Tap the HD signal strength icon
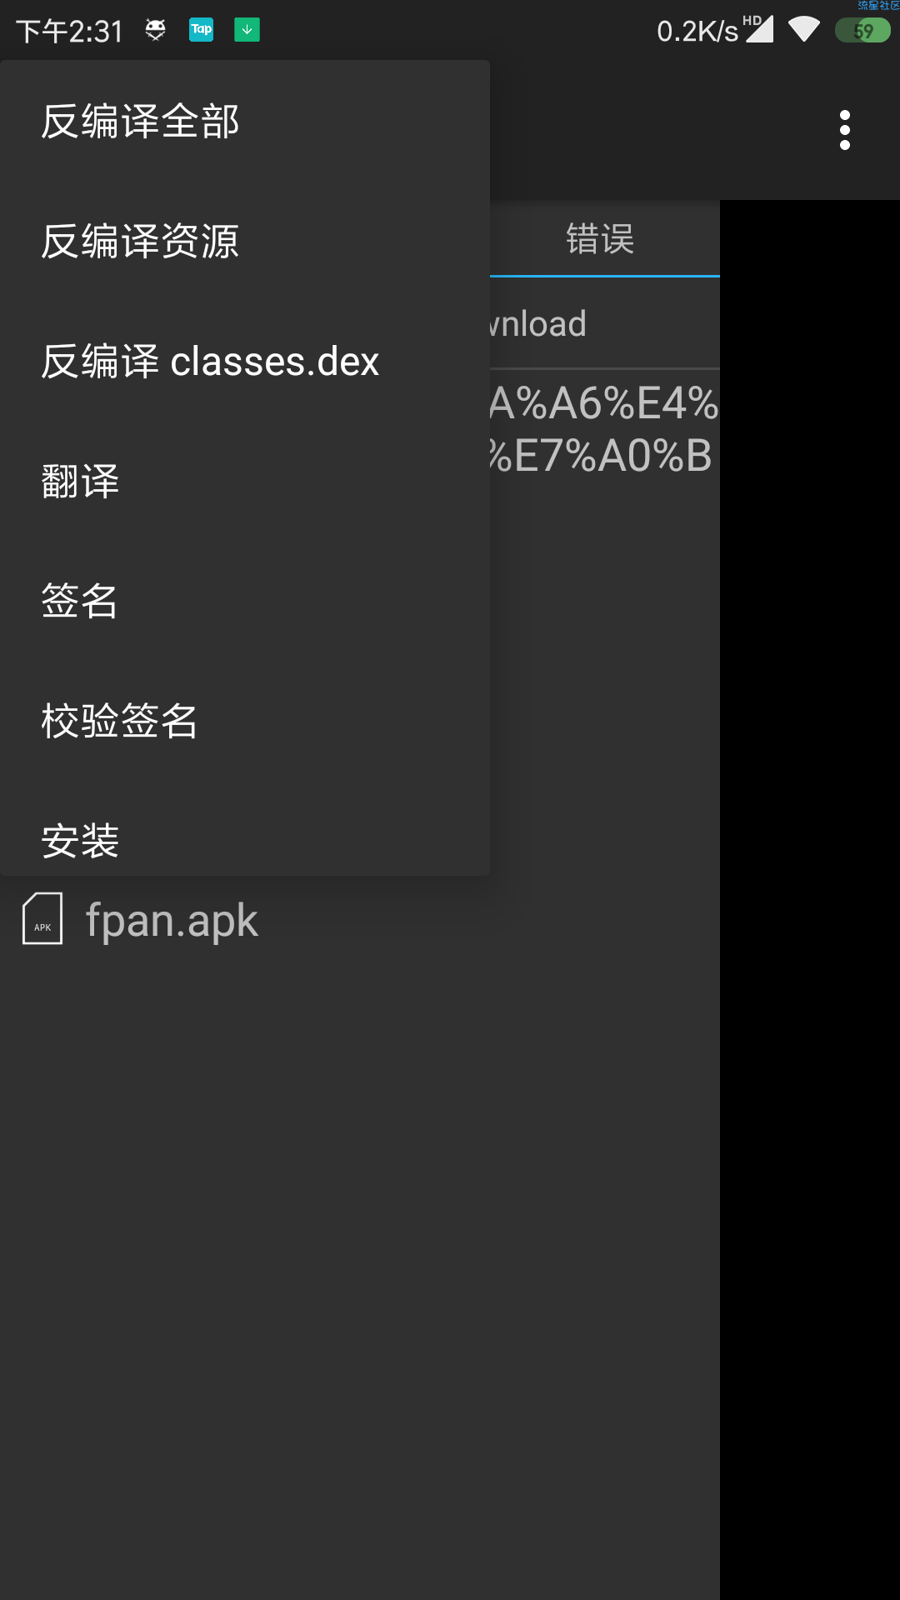900x1600 pixels. click(758, 28)
